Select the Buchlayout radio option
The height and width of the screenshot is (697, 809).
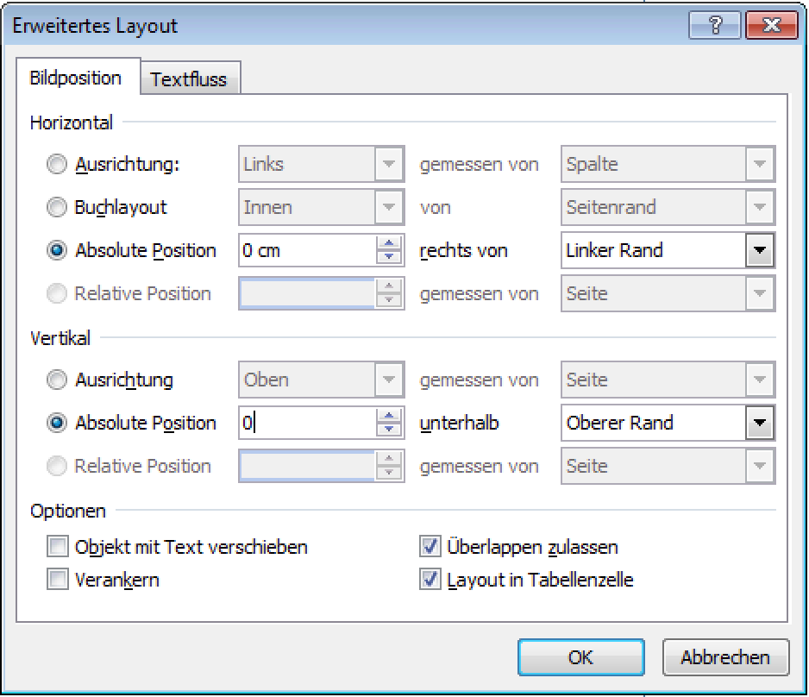tap(57, 207)
